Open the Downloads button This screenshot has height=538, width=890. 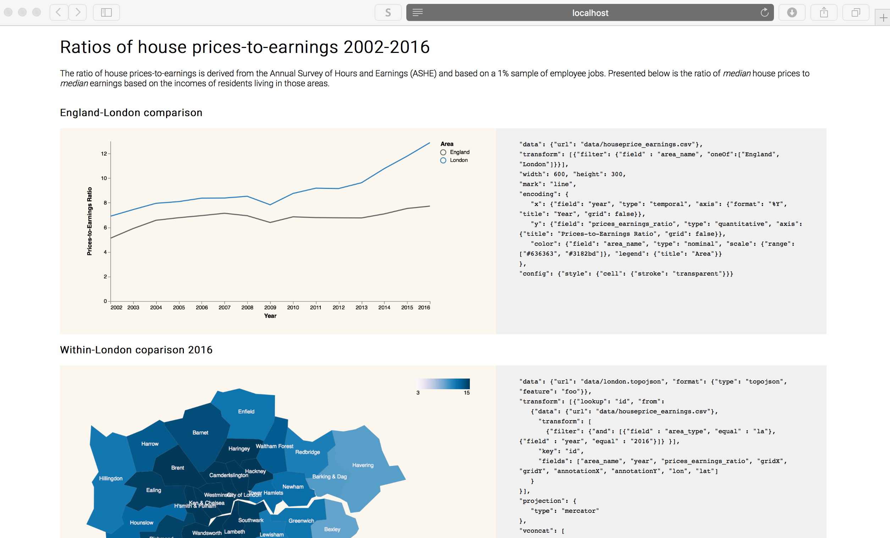coord(792,13)
